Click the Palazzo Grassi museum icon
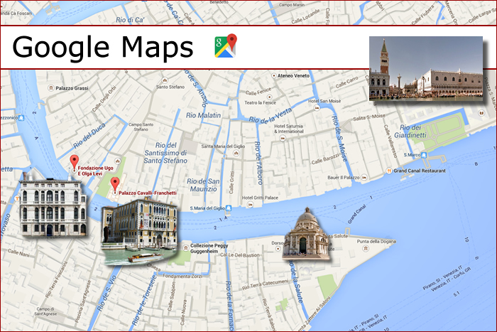The height and width of the screenshot is (332, 497). click(x=50, y=88)
